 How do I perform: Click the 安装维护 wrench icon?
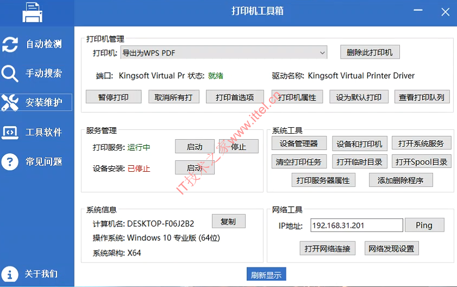point(10,102)
